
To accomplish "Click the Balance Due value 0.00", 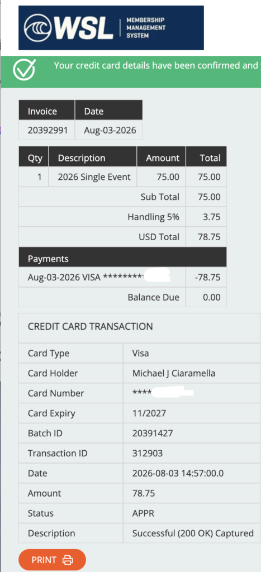I will pyautogui.click(x=212, y=297).
